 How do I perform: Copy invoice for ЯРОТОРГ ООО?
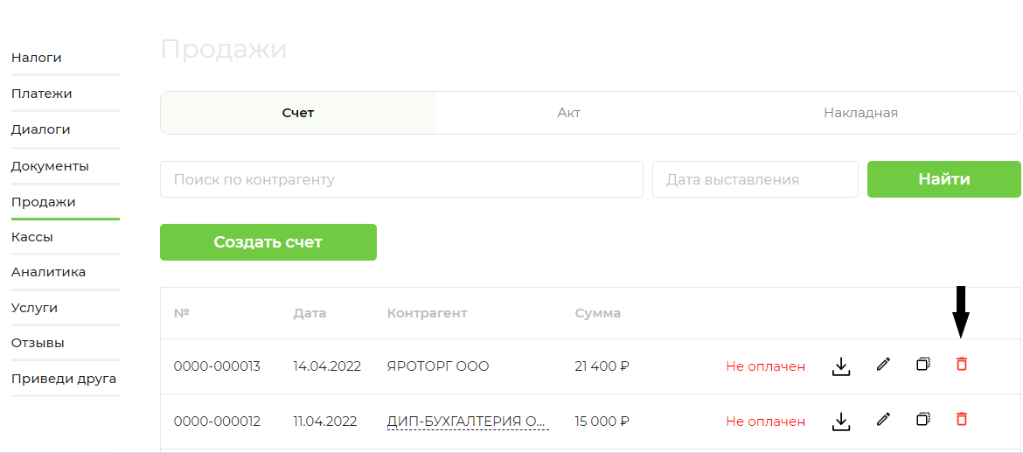[922, 364]
